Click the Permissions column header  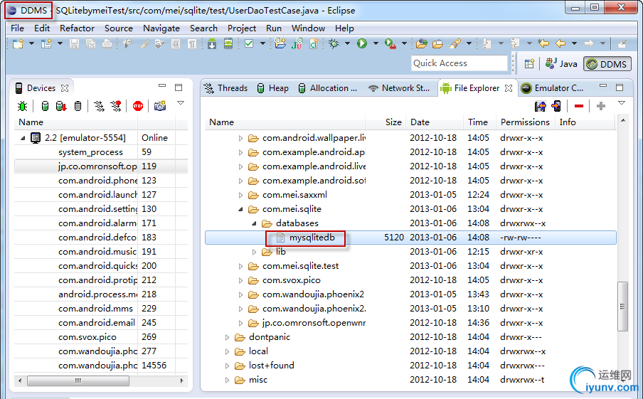(x=525, y=122)
